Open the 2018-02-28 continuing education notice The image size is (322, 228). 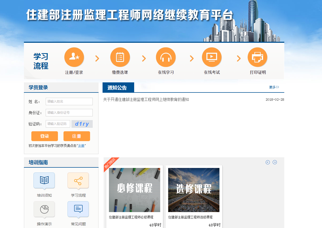tap(146, 100)
